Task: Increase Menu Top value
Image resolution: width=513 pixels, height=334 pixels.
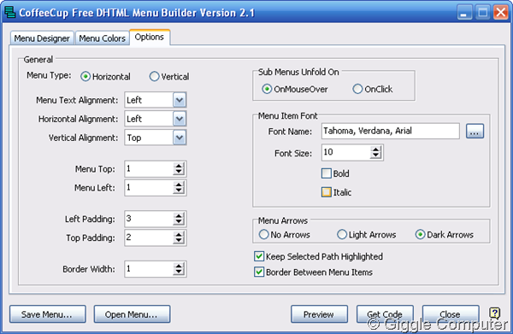Action: (x=179, y=166)
